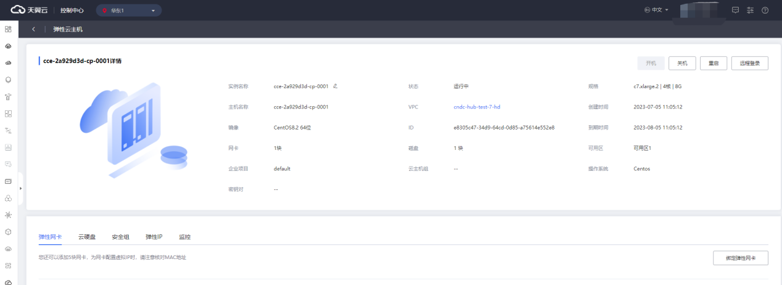Expand the left sidebar with arrow handle
The width and height of the screenshot is (782, 285).
click(20, 188)
